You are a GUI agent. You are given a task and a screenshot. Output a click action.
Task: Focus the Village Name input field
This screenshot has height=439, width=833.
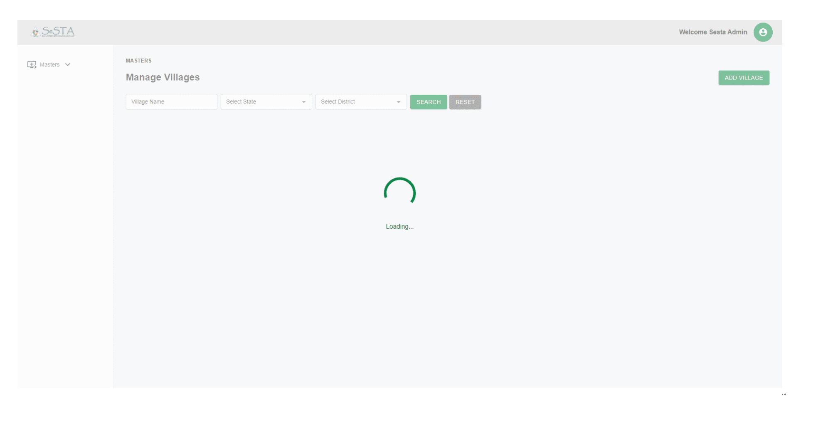[171, 102]
